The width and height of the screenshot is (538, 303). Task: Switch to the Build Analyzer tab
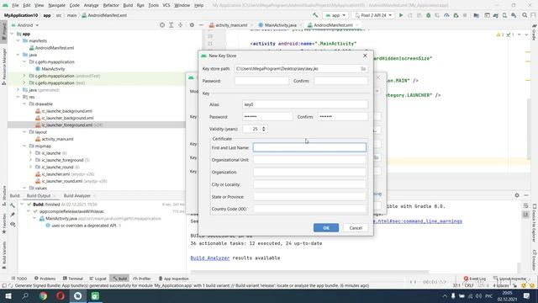tap(77, 195)
